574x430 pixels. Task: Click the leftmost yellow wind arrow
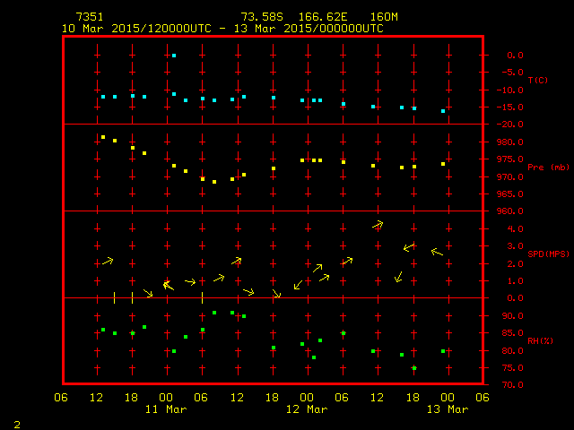(x=108, y=261)
